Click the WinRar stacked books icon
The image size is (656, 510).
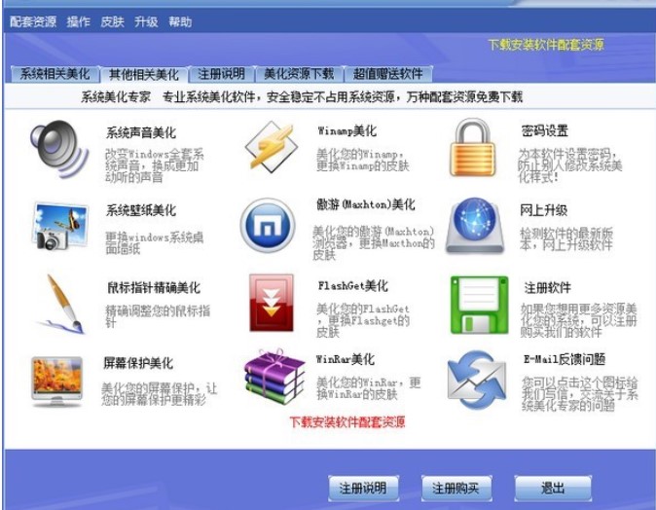tap(274, 378)
